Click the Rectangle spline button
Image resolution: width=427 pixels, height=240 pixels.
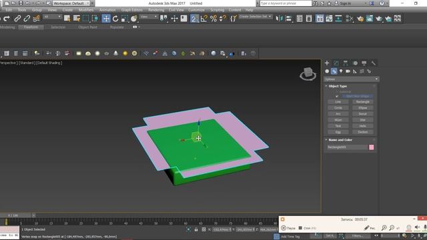click(363, 102)
